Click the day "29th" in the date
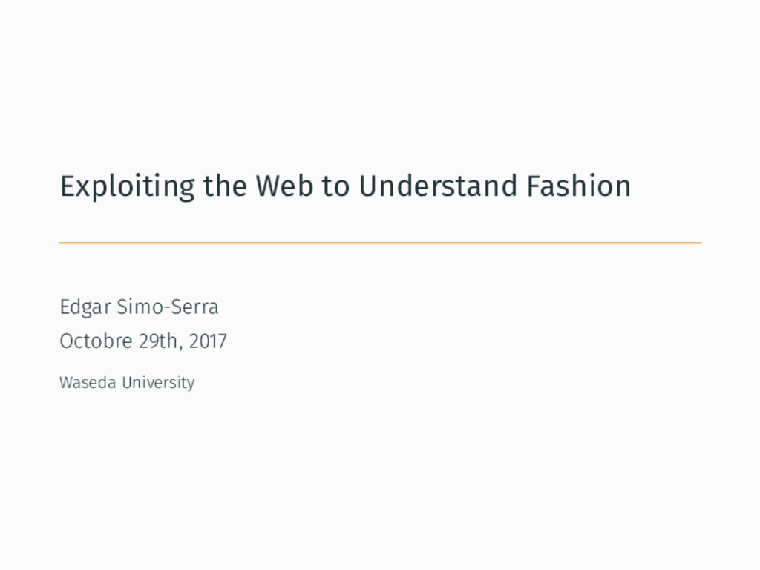This screenshot has width=760, height=570. (158, 341)
